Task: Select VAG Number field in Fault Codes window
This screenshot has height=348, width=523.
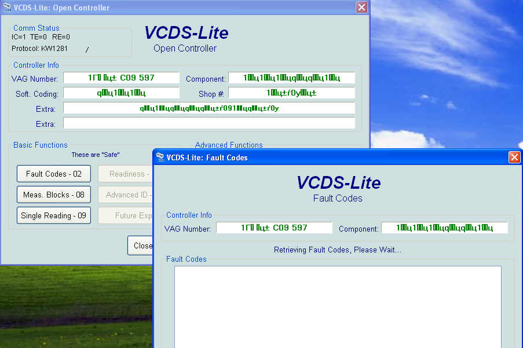Action: 274,228
